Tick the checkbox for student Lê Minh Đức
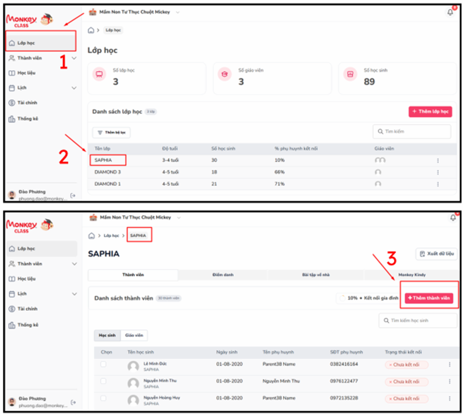The width and height of the screenshot is (463, 414). pos(104,365)
